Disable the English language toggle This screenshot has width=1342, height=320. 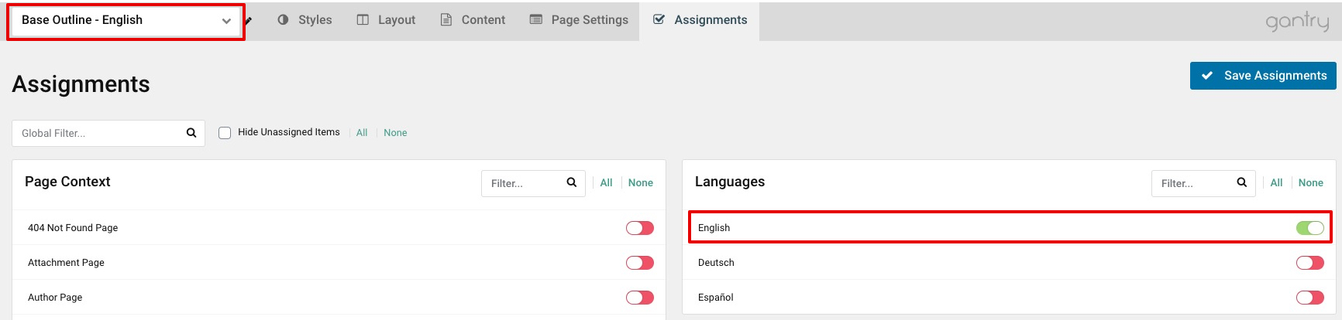(x=1309, y=228)
